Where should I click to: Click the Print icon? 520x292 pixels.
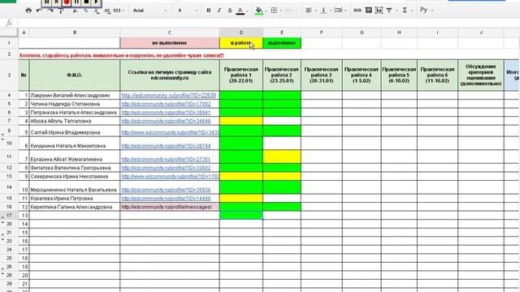[x=28, y=11]
